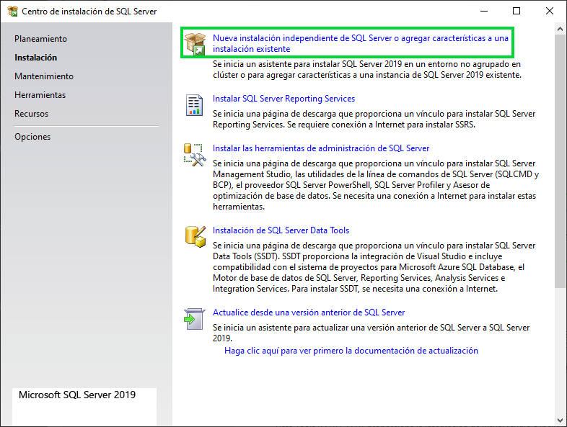This screenshot has height=427, width=567.
Task: Launch Actualice desde una versión anterior link
Action: 309,313
